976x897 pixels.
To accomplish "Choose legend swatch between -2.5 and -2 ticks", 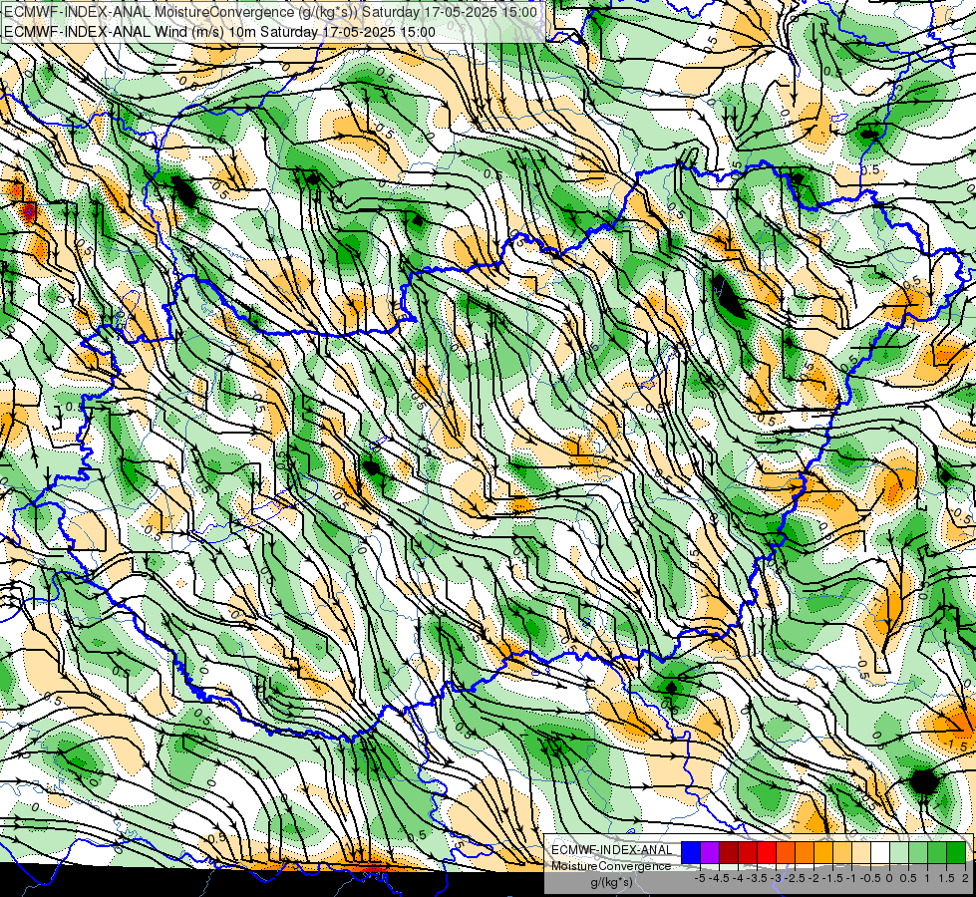I will pos(805,852).
